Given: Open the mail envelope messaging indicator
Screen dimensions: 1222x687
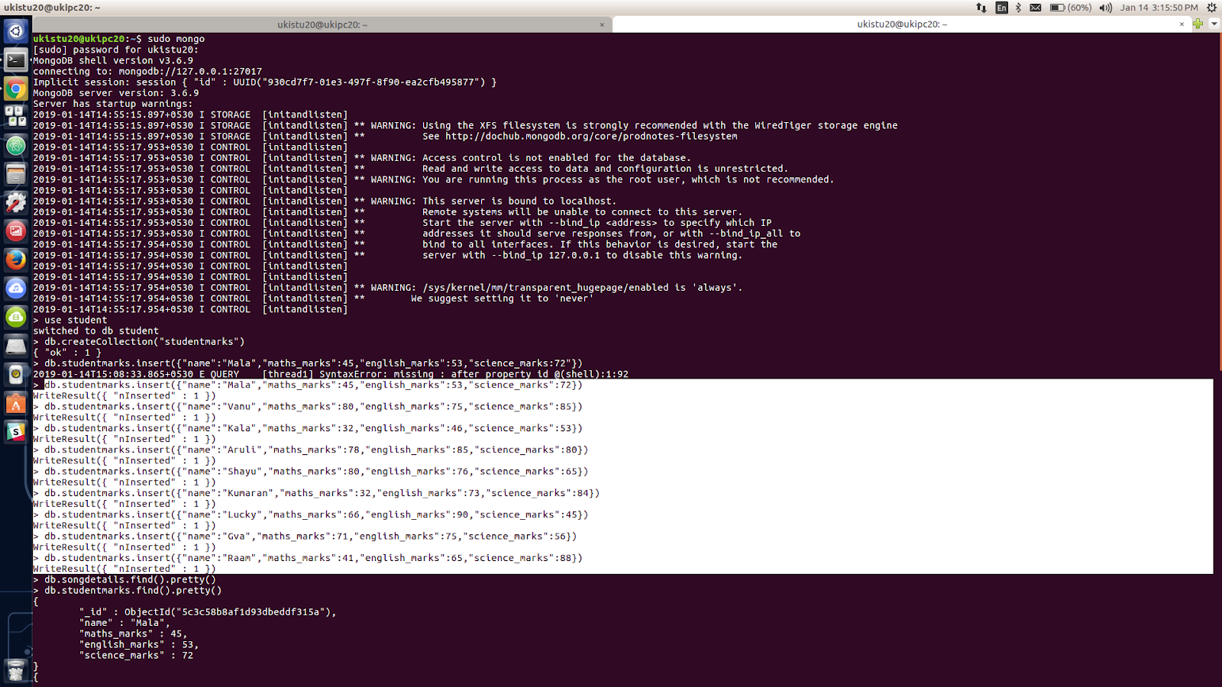Looking at the screenshot, I should coord(1036,8).
